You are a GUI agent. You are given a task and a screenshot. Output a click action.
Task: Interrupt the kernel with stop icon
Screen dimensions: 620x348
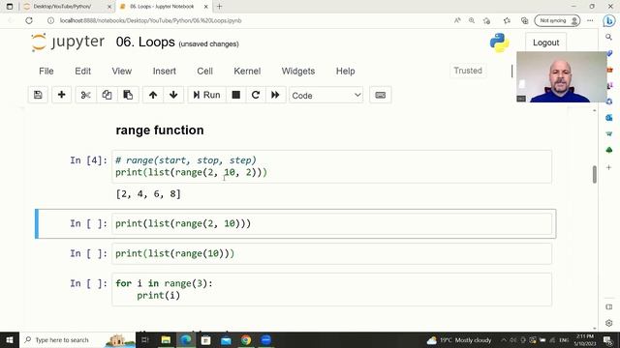pos(236,95)
